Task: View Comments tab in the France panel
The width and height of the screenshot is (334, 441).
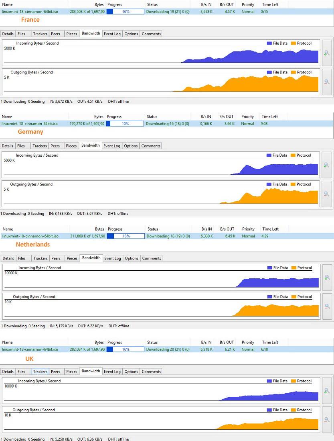Action: [151, 34]
